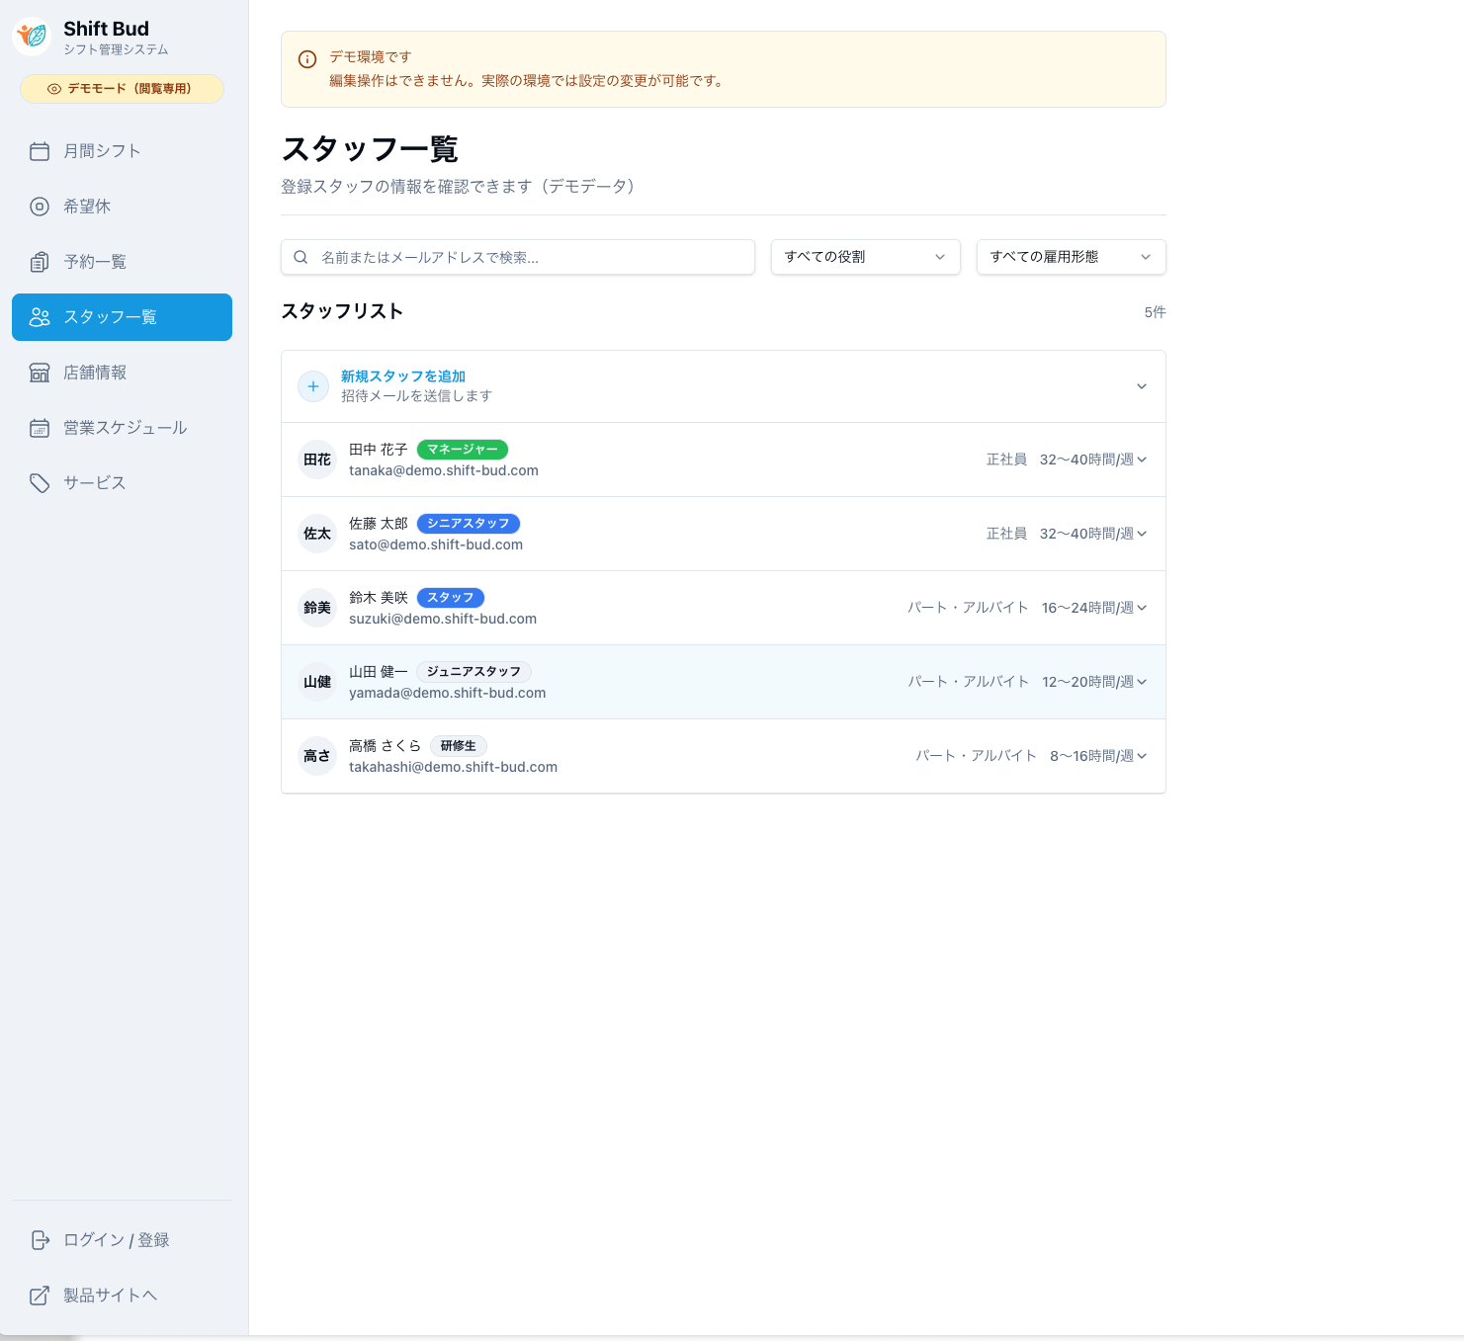This screenshot has height=1341, width=1464.
Task: Click the search magnifier icon in search bar
Action: (x=301, y=257)
